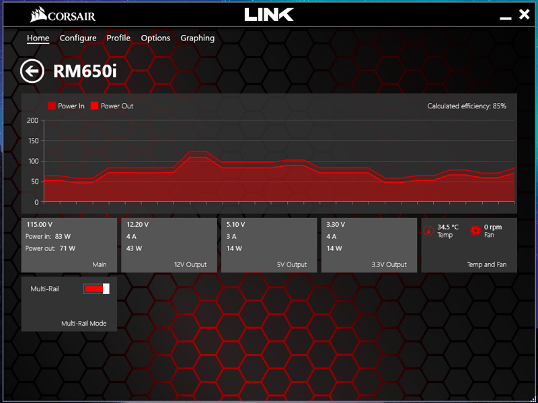This screenshot has width=538, height=403.
Task: Click the RM650i device heading
Action: point(85,71)
